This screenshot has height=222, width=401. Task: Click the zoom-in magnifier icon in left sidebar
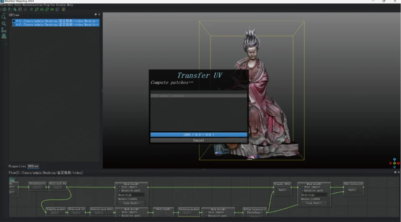coord(4,23)
